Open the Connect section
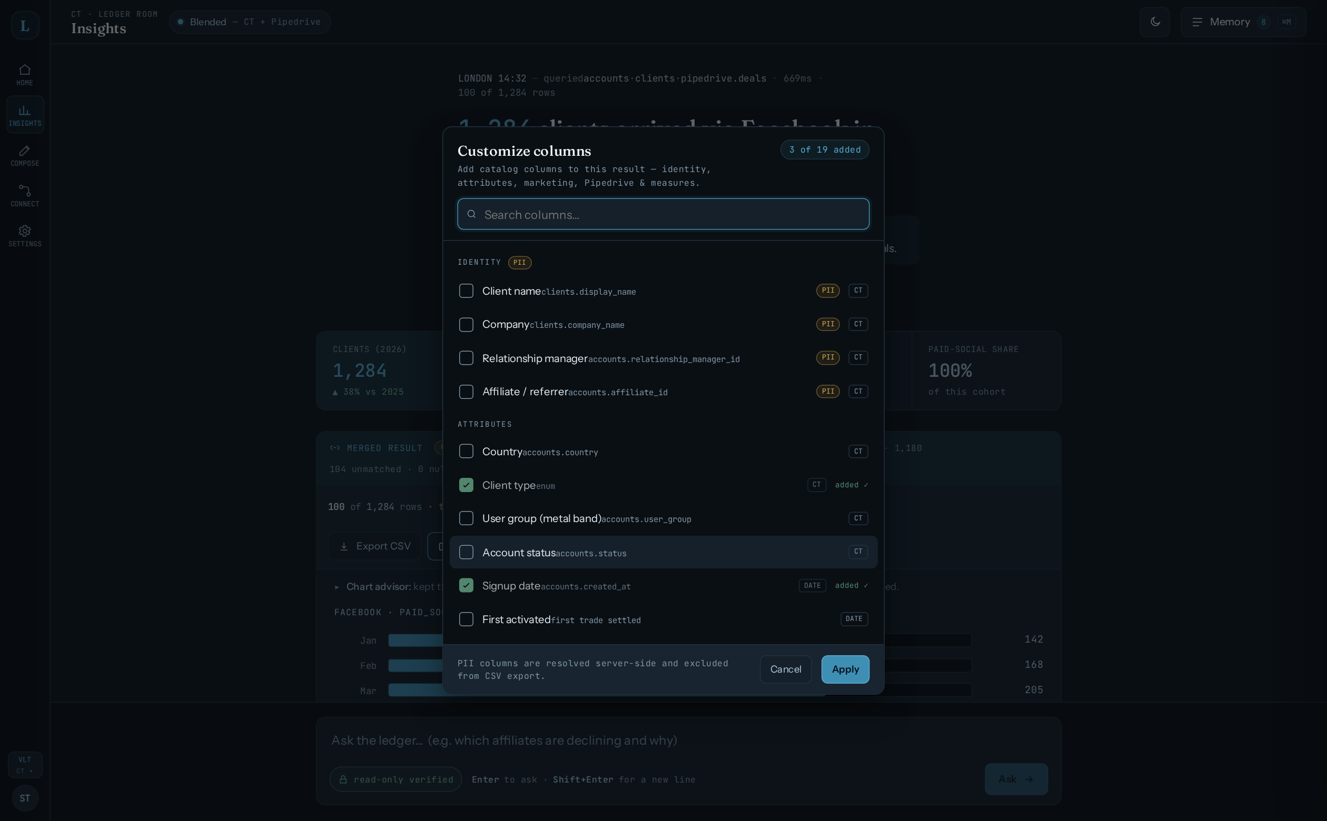The height and width of the screenshot is (821, 1327). pos(24,195)
